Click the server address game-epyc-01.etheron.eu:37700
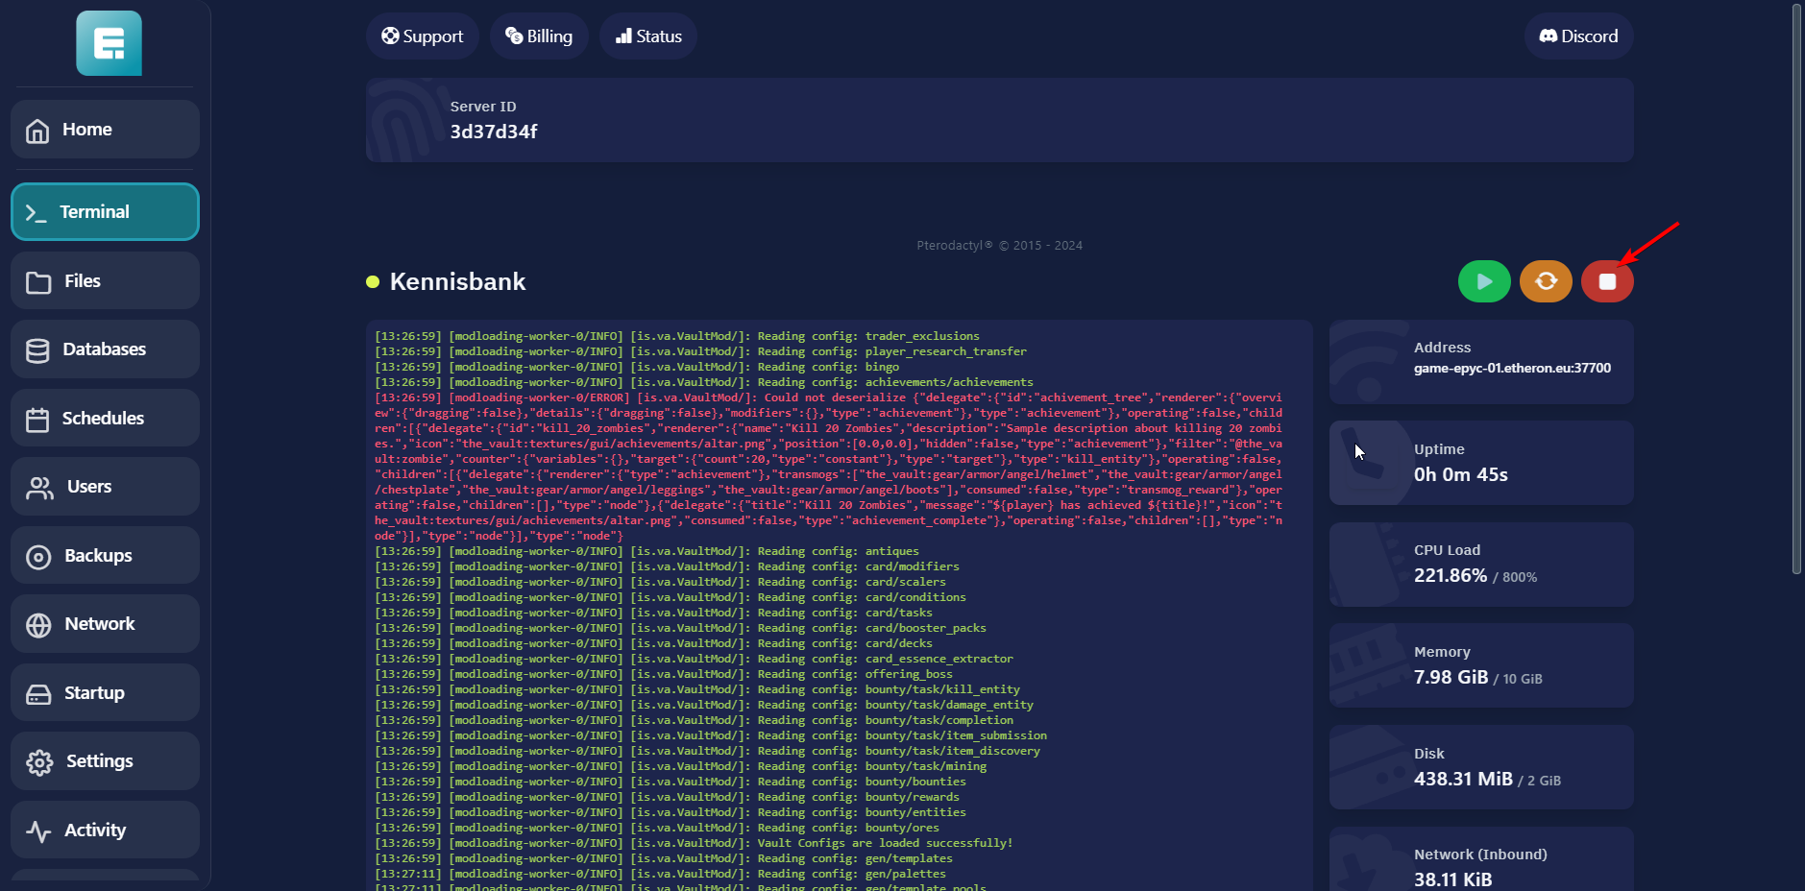This screenshot has height=891, width=1805. [x=1512, y=368]
